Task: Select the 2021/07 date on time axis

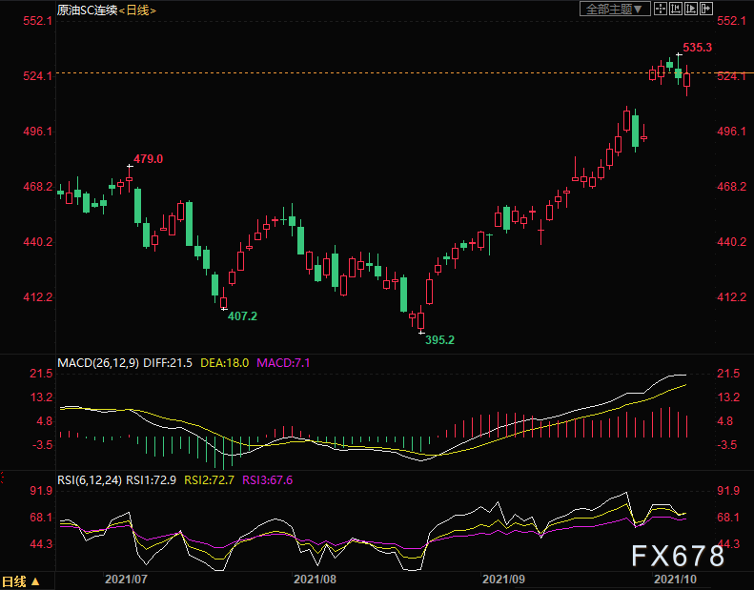Action: 125,579
